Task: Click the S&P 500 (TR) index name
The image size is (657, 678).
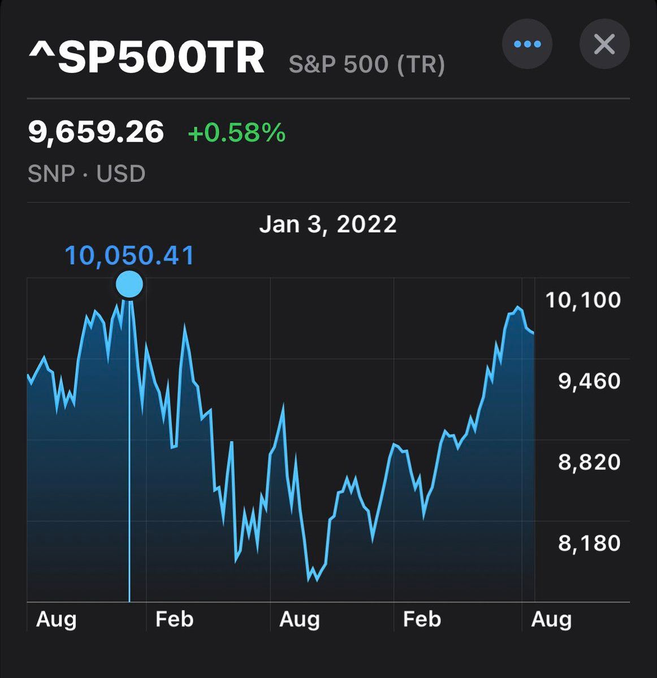Action: [367, 64]
